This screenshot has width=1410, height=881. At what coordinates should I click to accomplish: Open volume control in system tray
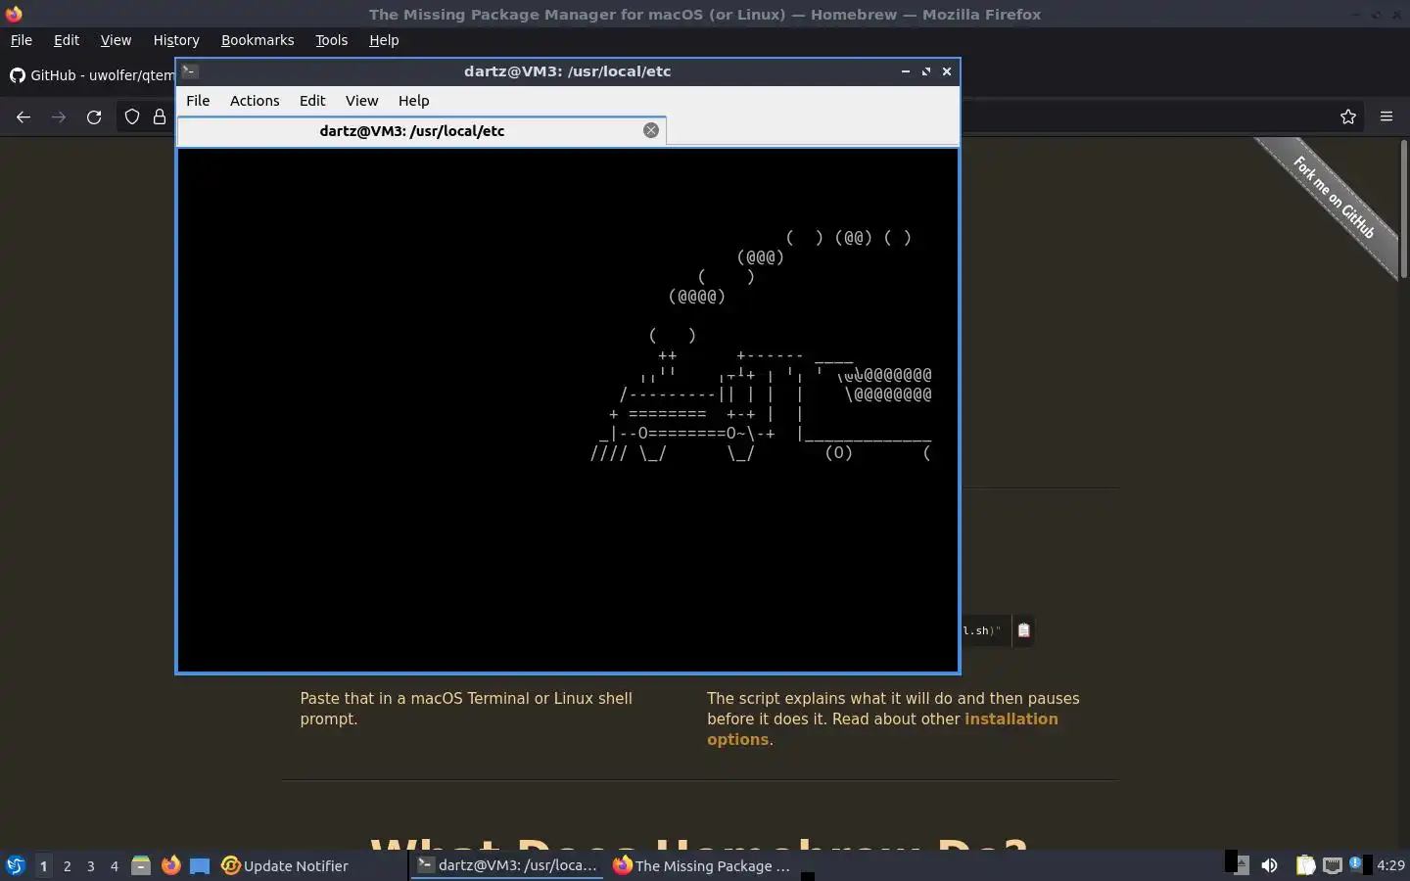tap(1269, 865)
